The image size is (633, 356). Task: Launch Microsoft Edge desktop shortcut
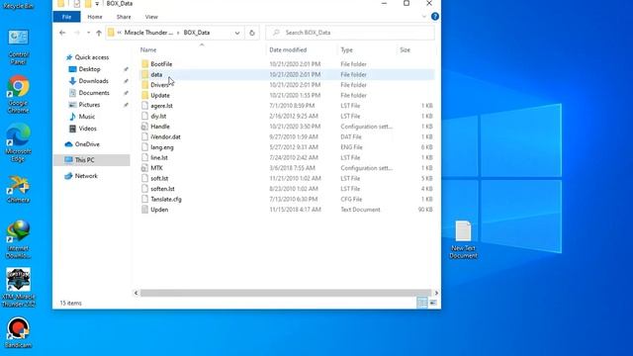click(x=18, y=142)
